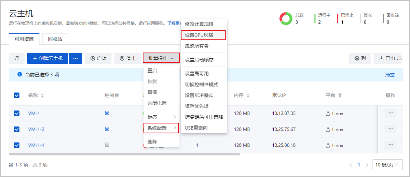This screenshot has width=410, height=177.
Task: Click the platform column filter icon
Action: pyautogui.click(x=340, y=95)
